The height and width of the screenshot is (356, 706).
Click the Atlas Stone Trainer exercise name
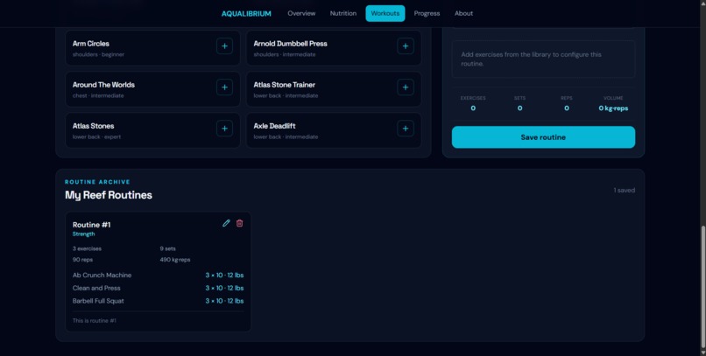click(284, 85)
